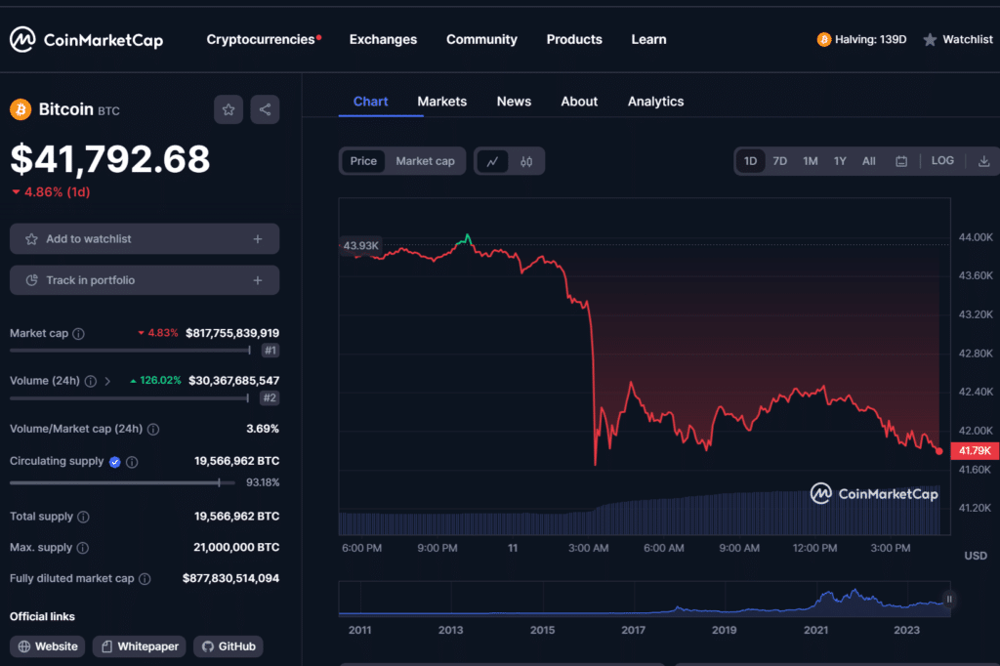This screenshot has height=666, width=1000.
Task: Toggle chart to Price view
Action: click(x=363, y=161)
